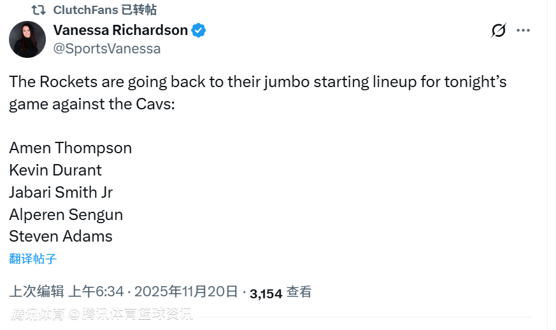Click the Vanessa Richardson display name

[x=120, y=30]
